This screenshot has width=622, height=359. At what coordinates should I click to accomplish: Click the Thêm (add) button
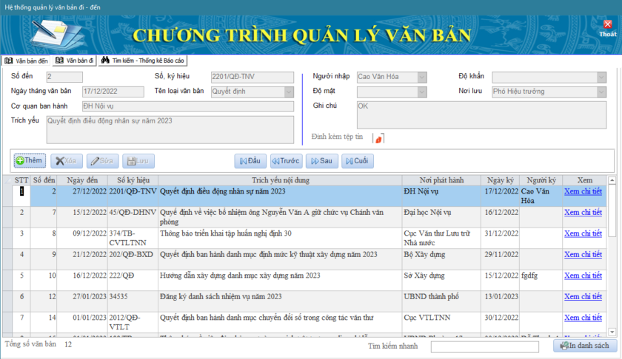coord(30,160)
